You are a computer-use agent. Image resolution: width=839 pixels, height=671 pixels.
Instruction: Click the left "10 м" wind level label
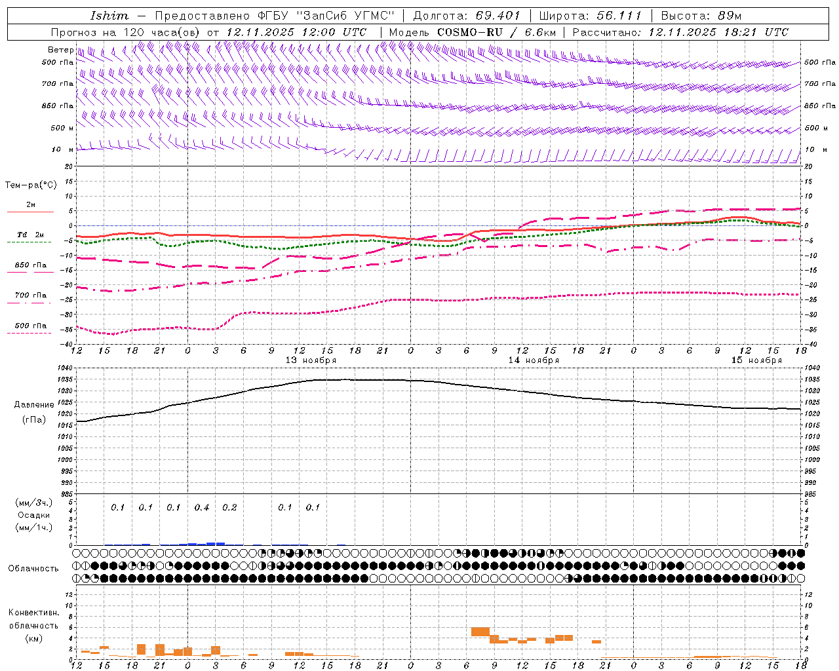click(x=63, y=149)
